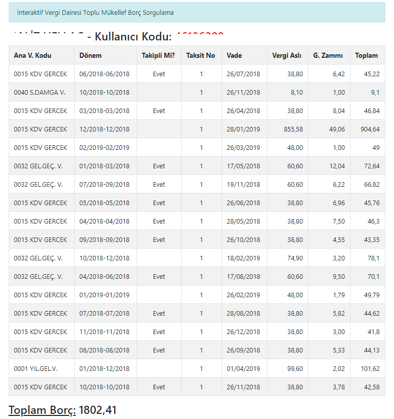Select the 855,58 tax principal cell
Image resolution: width=394 pixels, height=419 pixels.
tap(293, 129)
